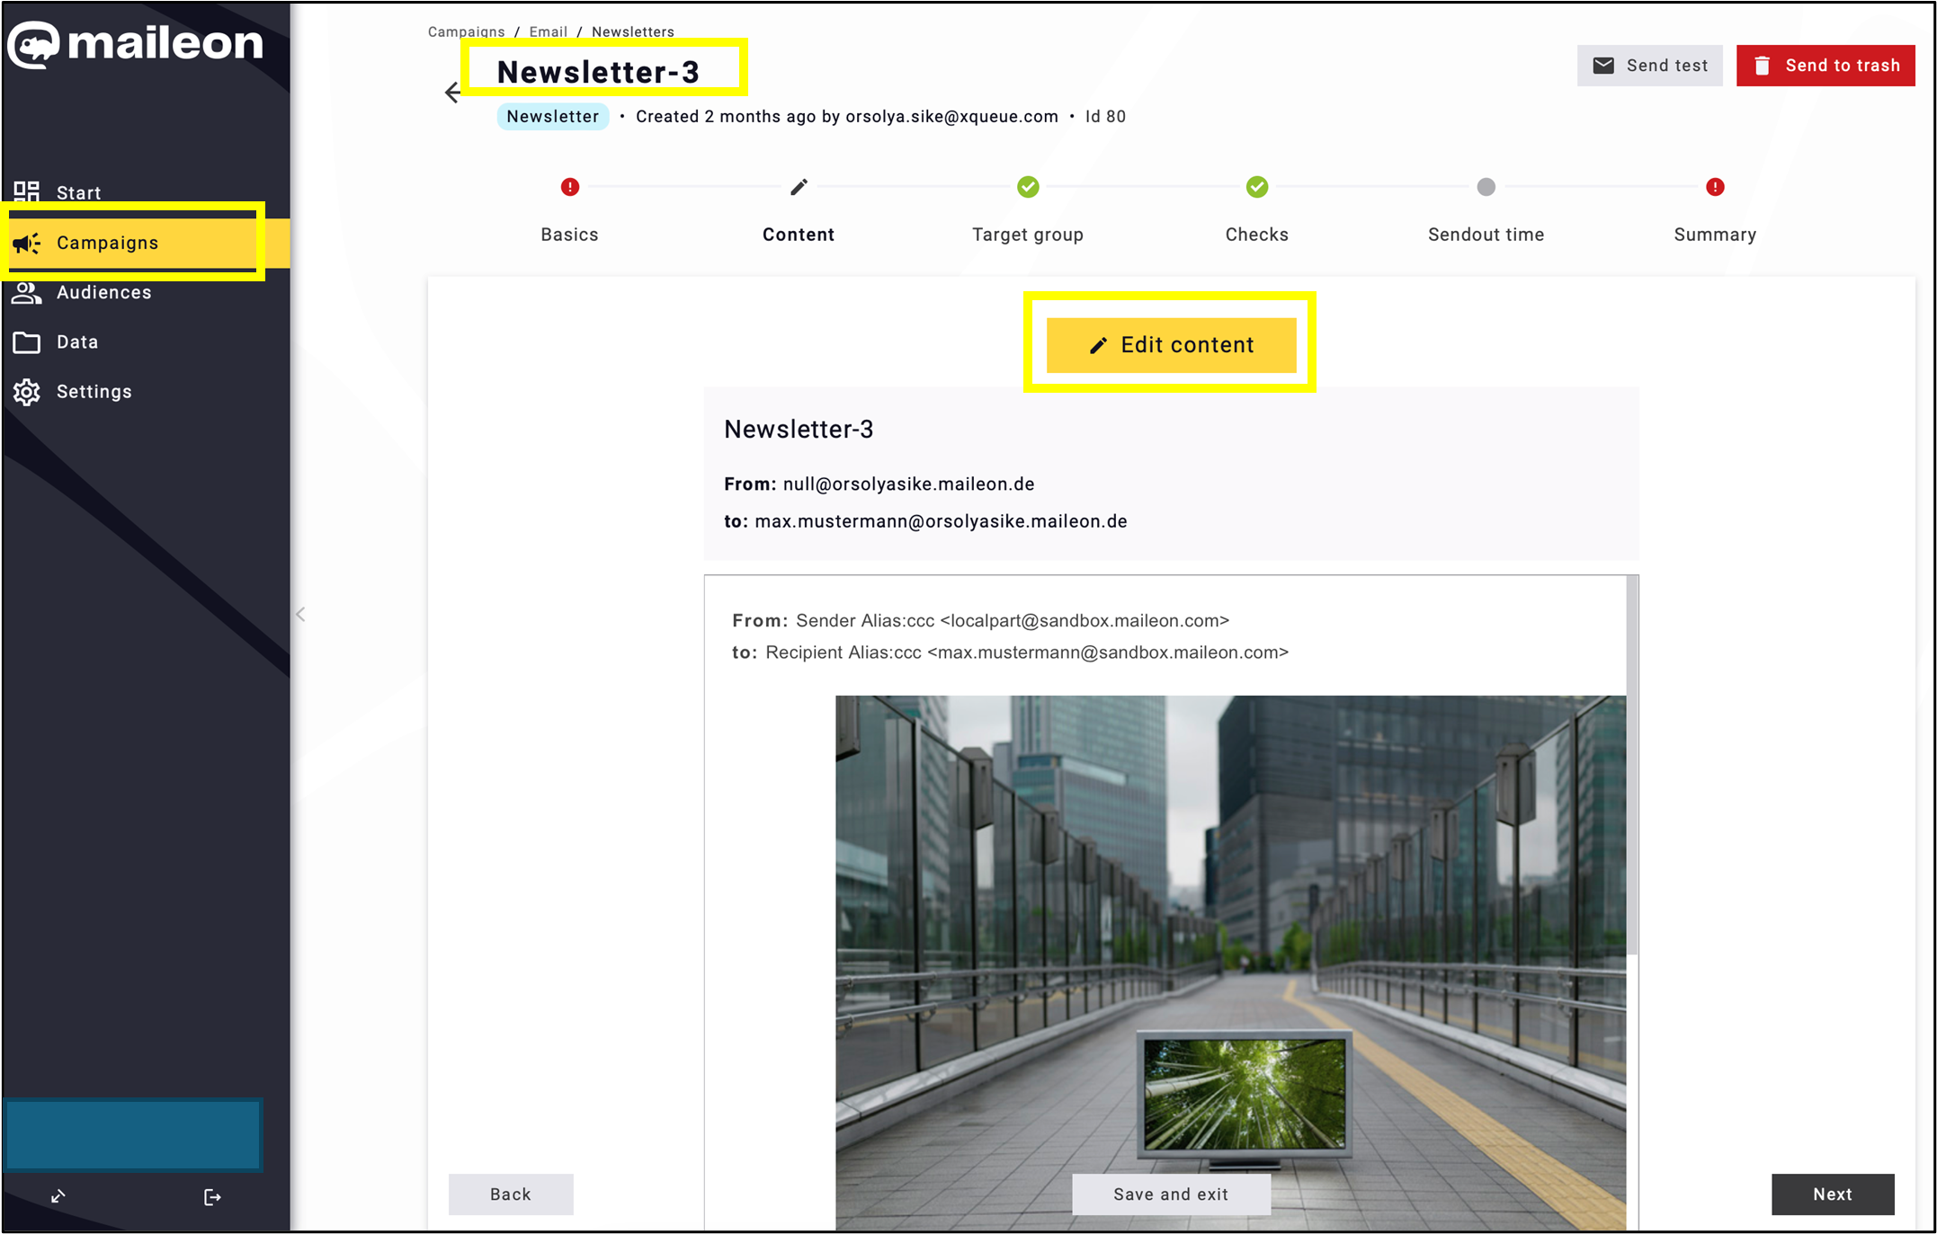Click the expand arrows icon in sidebar footer

(x=58, y=1196)
